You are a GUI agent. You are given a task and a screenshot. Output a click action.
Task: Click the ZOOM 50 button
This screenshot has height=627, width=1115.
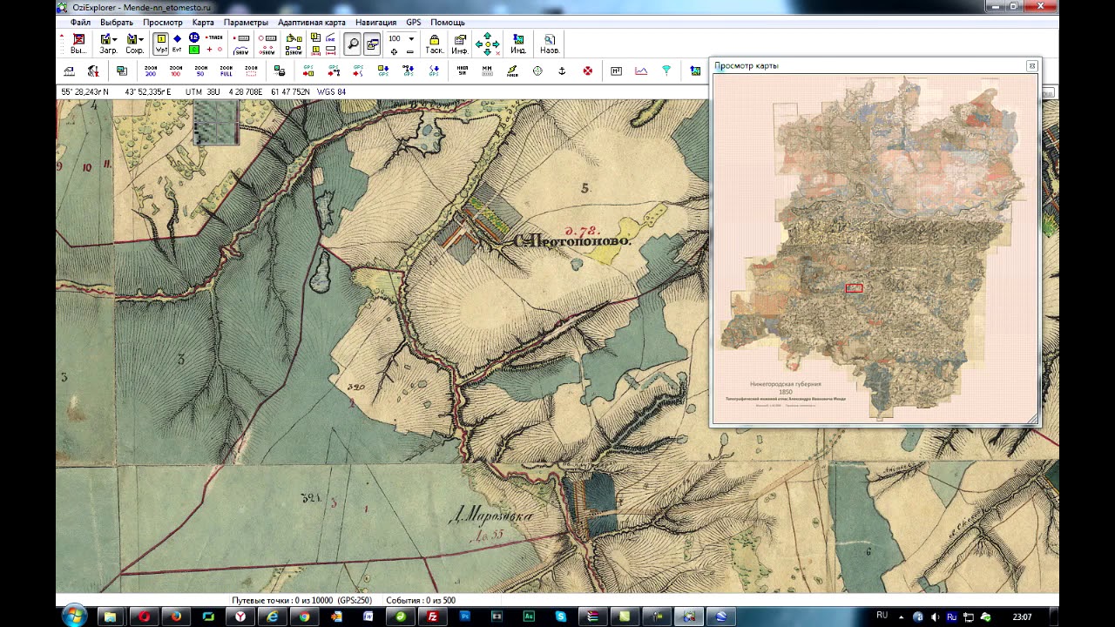coord(201,71)
